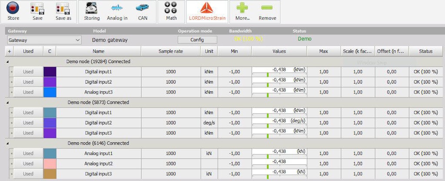Image resolution: width=445 pixels, height=181 pixels.
Task: Click the Config operation mode button
Action: pos(197,40)
